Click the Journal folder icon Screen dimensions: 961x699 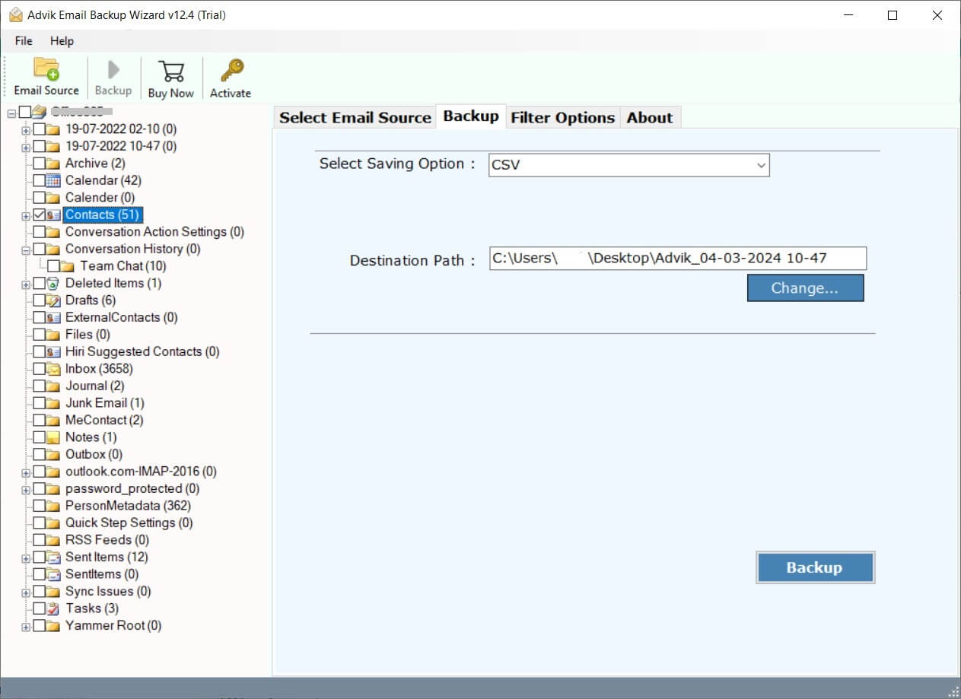pyautogui.click(x=53, y=386)
